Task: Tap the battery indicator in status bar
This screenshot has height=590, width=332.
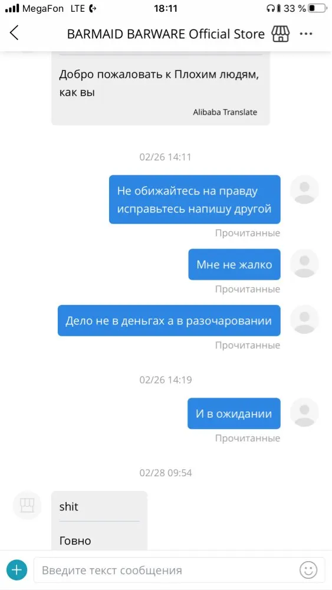Action: click(x=317, y=8)
